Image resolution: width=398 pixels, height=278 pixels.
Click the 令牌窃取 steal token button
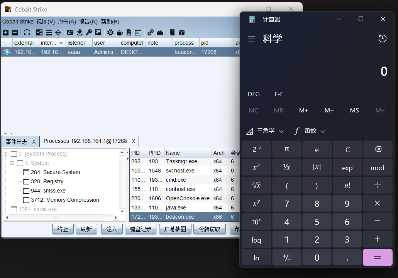(209, 229)
